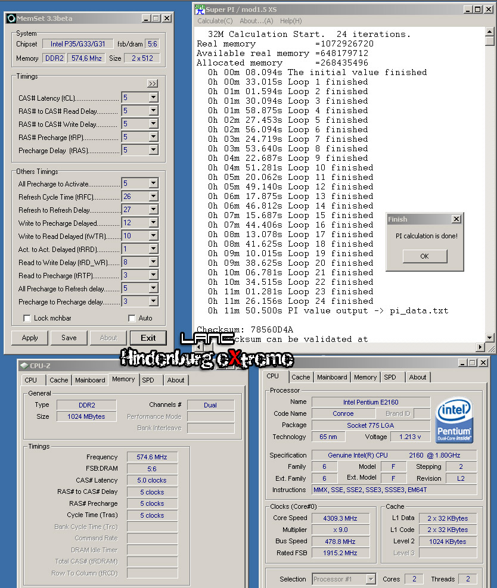Open the Precharge Delay (tRAS) dropdown

point(153,150)
